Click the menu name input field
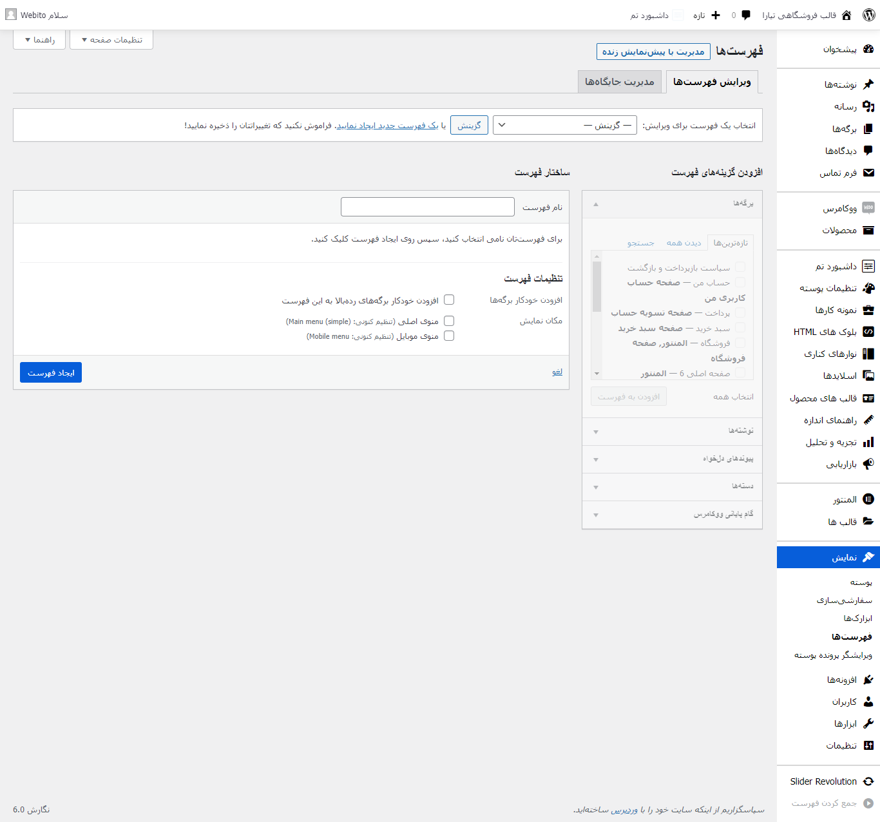Image resolution: width=880 pixels, height=822 pixels. [428, 207]
